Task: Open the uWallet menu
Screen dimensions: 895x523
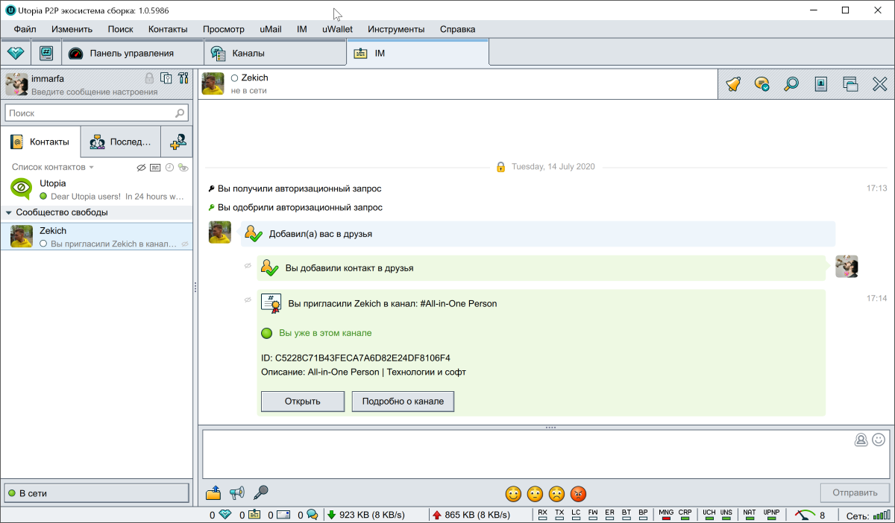Action: [x=337, y=29]
